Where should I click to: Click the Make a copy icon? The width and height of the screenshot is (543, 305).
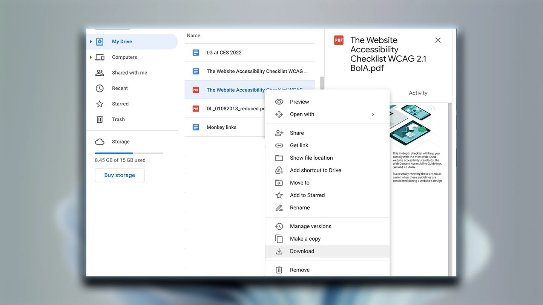point(279,239)
